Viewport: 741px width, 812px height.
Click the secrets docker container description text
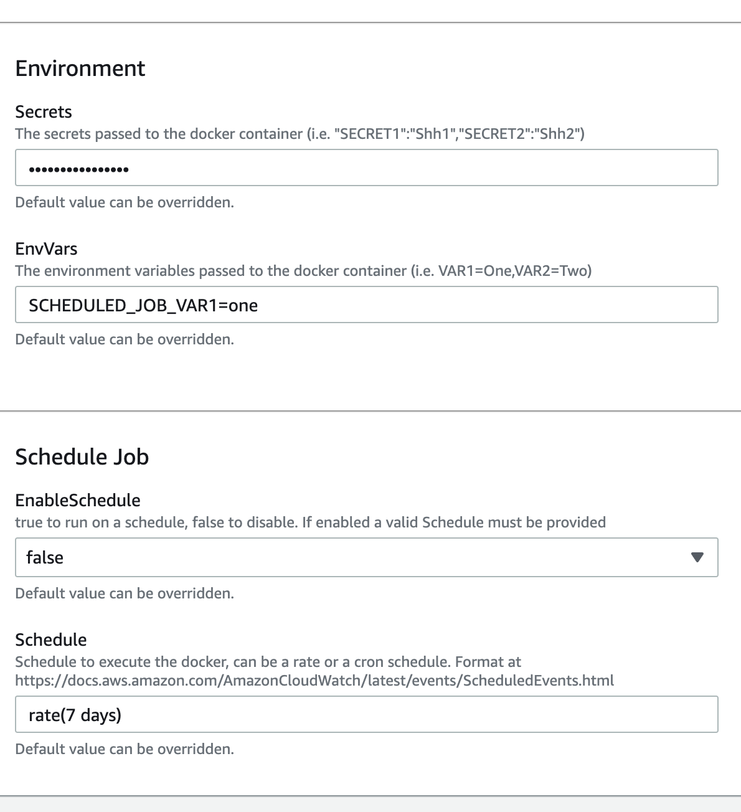click(300, 134)
